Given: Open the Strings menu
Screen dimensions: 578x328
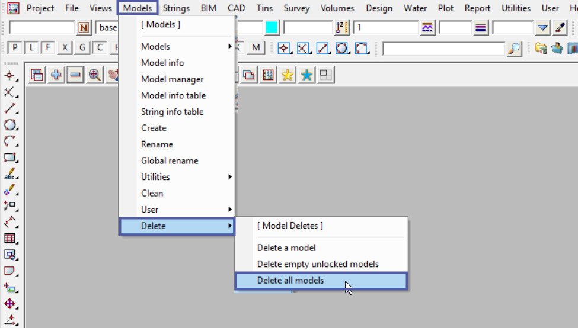Looking at the screenshot, I should click(175, 8).
